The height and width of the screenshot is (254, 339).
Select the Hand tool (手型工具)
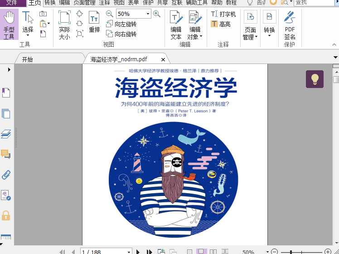tap(9, 25)
